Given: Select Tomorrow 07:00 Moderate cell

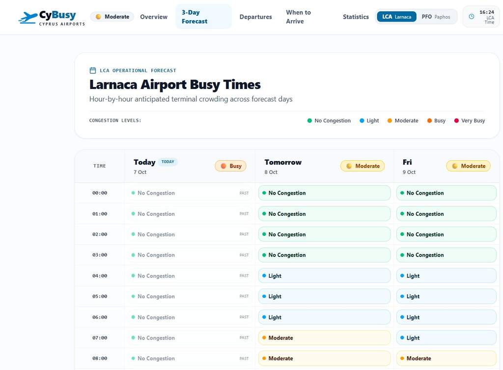Looking at the screenshot, I should [324, 338].
